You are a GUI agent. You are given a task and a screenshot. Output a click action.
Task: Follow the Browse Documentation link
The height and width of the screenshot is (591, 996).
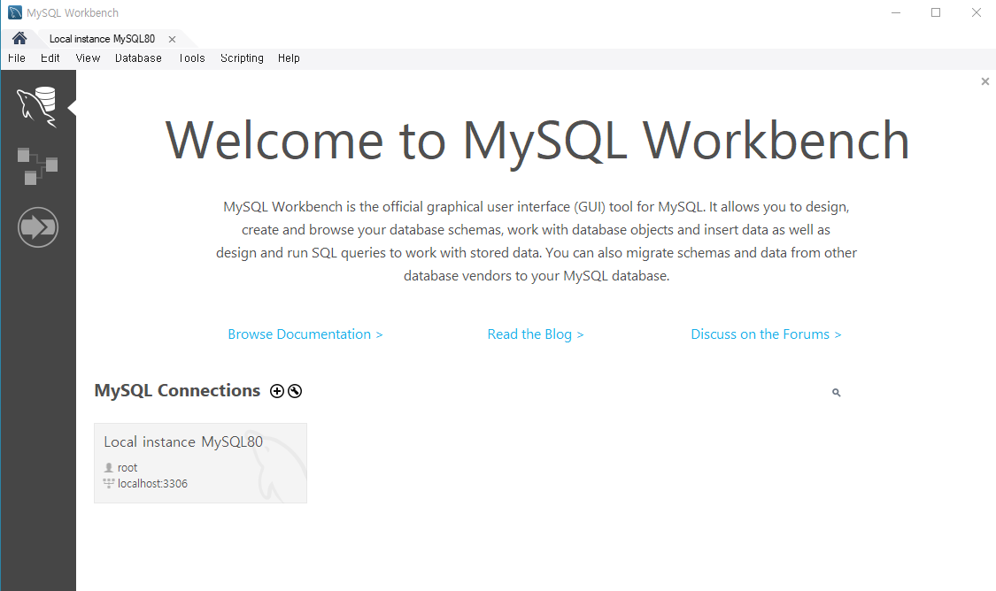pyautogui.click(x=305, y=334)
